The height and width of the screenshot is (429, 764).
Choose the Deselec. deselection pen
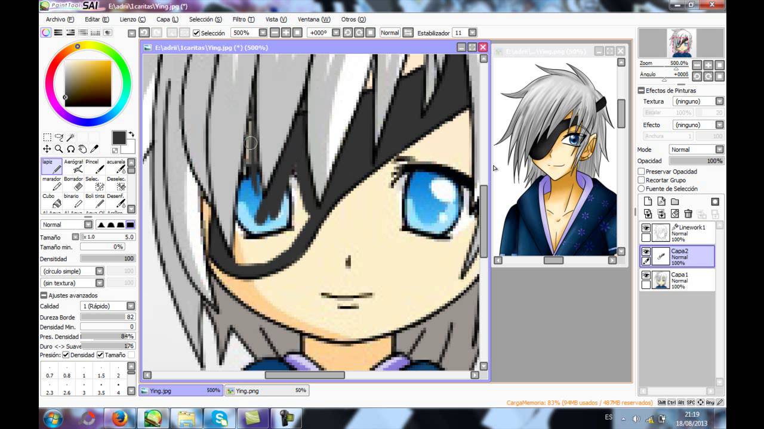[x=116, y=184]
